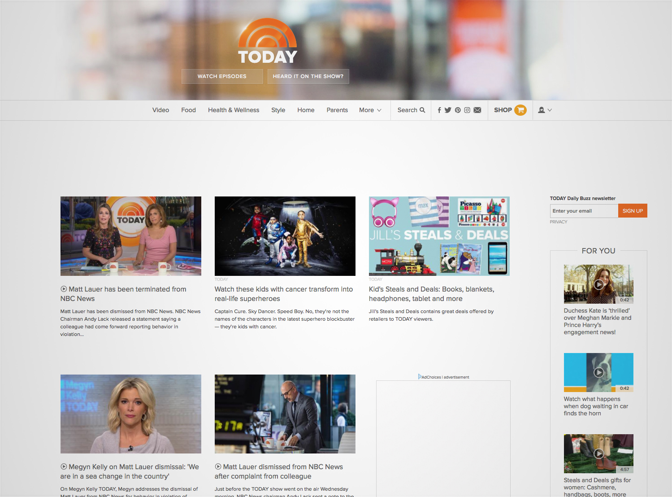Open the email envelope icon
The image size is (672, 497).
(x=477, y=110)
